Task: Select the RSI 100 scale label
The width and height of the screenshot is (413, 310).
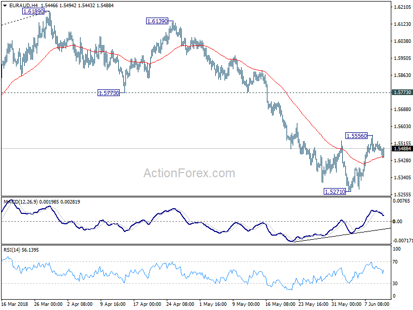Action: (396, 249)
